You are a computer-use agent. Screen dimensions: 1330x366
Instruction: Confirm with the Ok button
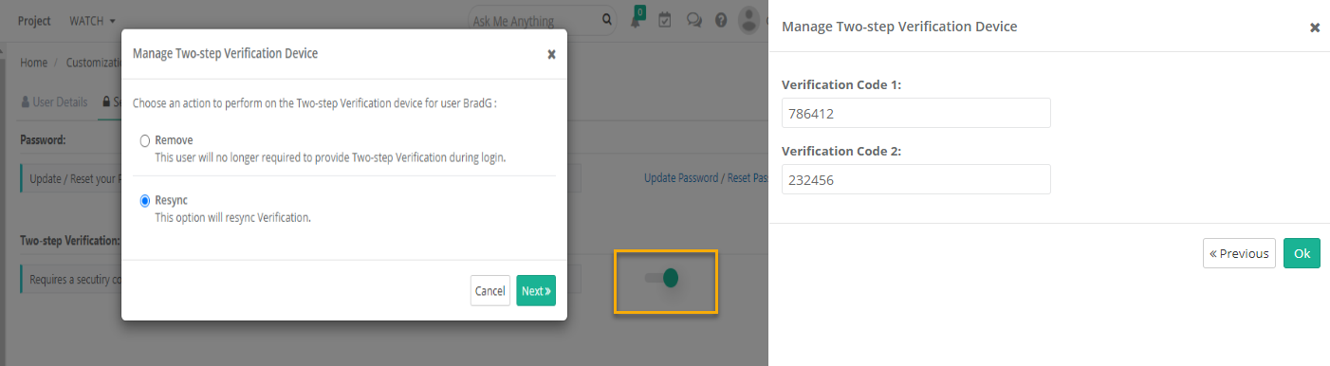(1302, 253)
